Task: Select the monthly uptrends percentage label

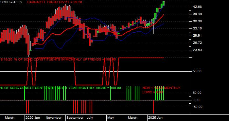Action: (x=58, y=60)
